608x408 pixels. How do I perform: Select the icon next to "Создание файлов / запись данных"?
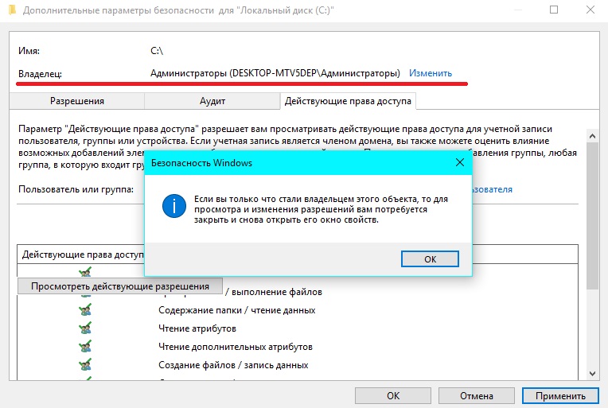click(x=85, y=365)
